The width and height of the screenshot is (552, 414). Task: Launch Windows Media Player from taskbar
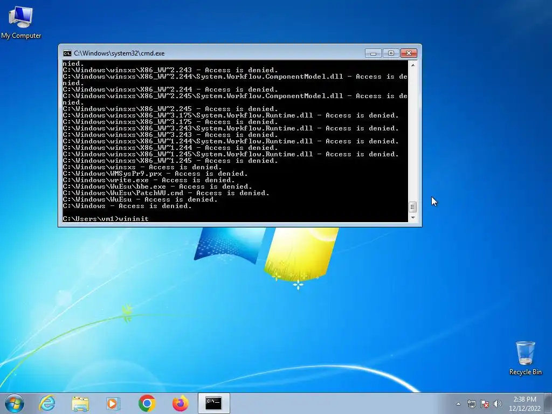pos(113,403)
